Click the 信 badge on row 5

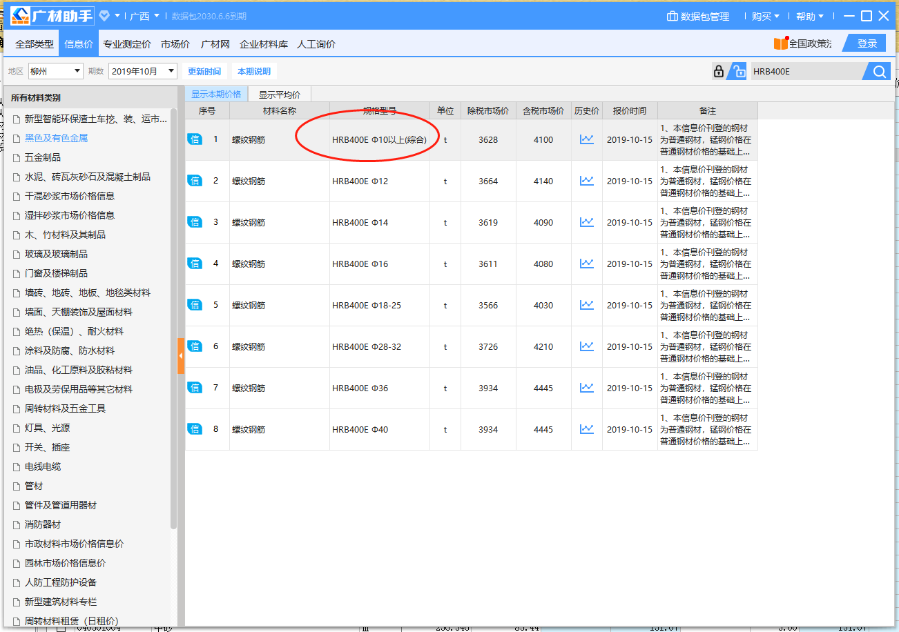[195, 305]
